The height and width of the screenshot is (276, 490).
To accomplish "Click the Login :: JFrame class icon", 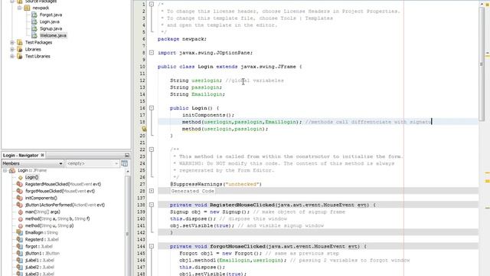I will pyautogui.click(x=12, y=170).
